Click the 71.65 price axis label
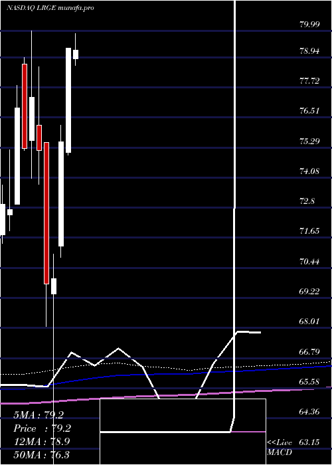 coord(309,231)
